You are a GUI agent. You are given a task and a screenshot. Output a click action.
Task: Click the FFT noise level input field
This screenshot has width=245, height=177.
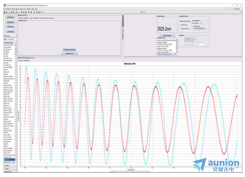coord(204,23)
